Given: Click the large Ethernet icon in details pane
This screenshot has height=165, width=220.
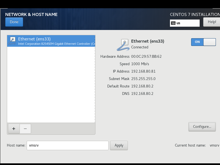Looking at the screenshot, I should click(123, 45).
